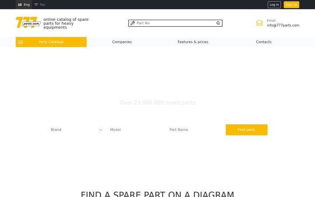Image resolution: width=315 pixels, height=197 pixels.
Task: Focus the Part Name input field
Action: tap(196, 130)
